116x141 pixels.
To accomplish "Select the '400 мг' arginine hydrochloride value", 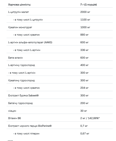I will [x=84, y=65].
